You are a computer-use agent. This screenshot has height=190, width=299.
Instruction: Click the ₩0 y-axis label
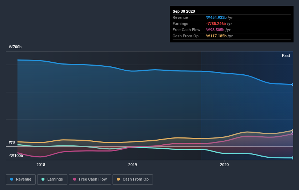point(12,142)
